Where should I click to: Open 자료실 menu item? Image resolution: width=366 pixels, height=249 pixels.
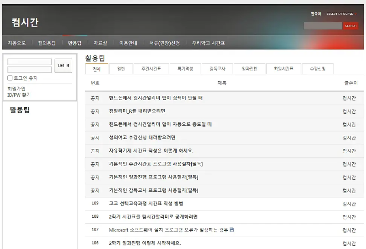pos(100,43)
